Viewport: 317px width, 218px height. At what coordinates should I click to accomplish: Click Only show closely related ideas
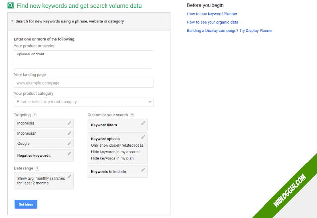click(117, 145)
